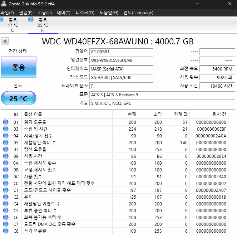
Task: Click the disk title WDC WD40EFZX-68AWUN0
Action: click(95, 41)
